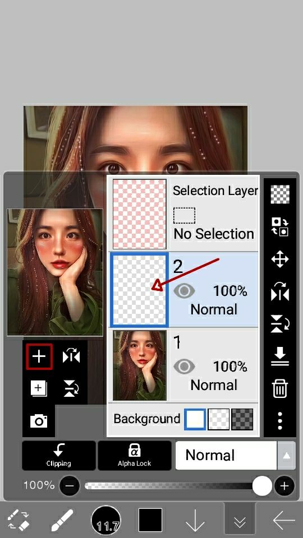The width and height of the screenshot is (303, 538).
Task: Switch brush and eraser toggle icon
Action: [x=18, y=521]
